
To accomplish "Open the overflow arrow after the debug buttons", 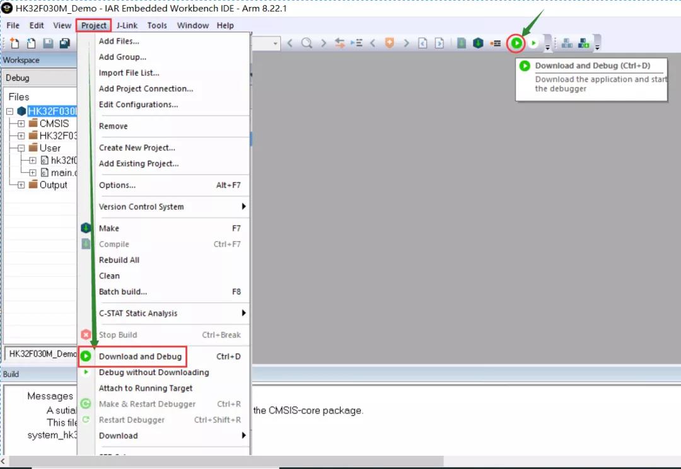I will (548, 47).
